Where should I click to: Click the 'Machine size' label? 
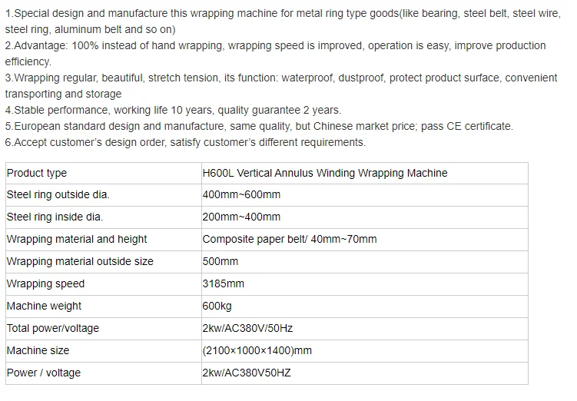tap(38, 350)
